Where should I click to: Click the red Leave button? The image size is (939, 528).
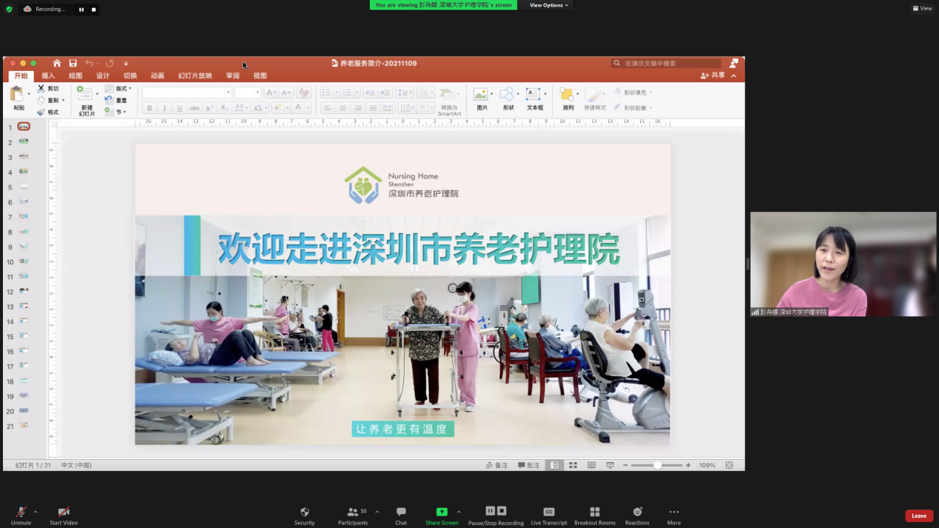click(918, 515)
